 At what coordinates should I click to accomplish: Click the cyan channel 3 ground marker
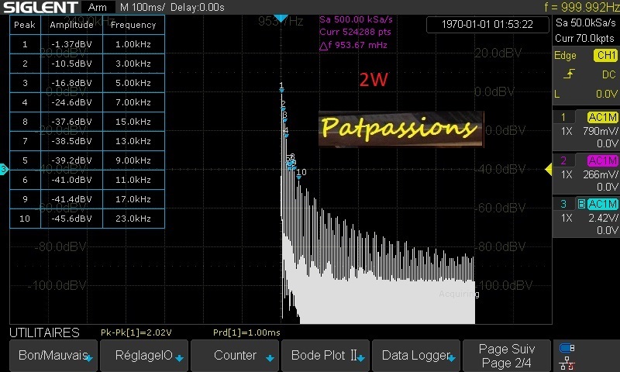(4, 169)
